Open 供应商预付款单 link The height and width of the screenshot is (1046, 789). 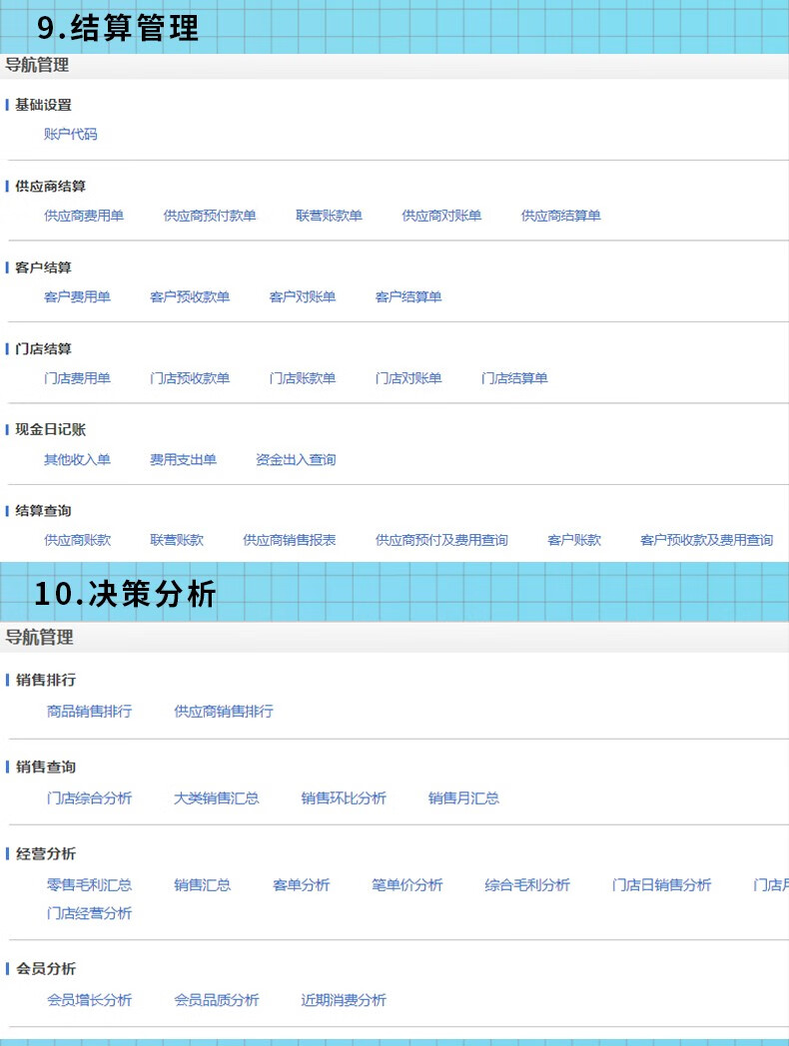[x=210, y=216]
